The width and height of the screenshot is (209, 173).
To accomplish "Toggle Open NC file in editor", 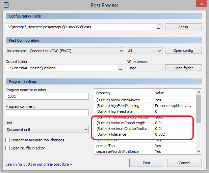I will (x=8, y=148).
